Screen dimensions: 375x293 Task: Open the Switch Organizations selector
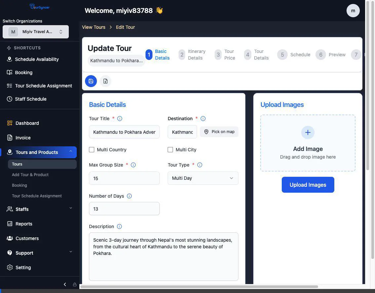tap(36, 32)
